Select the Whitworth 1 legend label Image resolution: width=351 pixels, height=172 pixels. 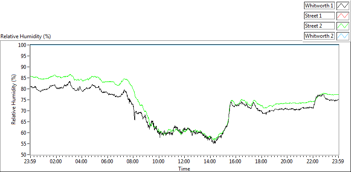pyautogui.click(x=319, y=6)
